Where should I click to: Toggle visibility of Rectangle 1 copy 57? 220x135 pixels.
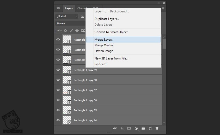coord(58,90)
